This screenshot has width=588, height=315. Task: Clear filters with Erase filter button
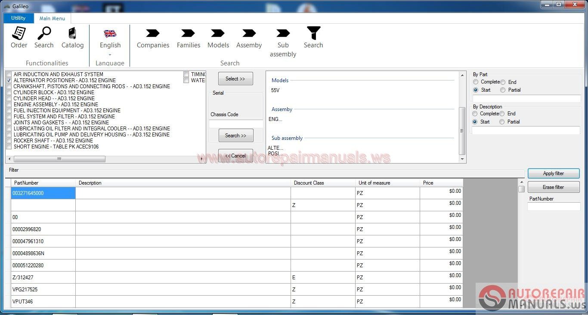coord(554,187)
